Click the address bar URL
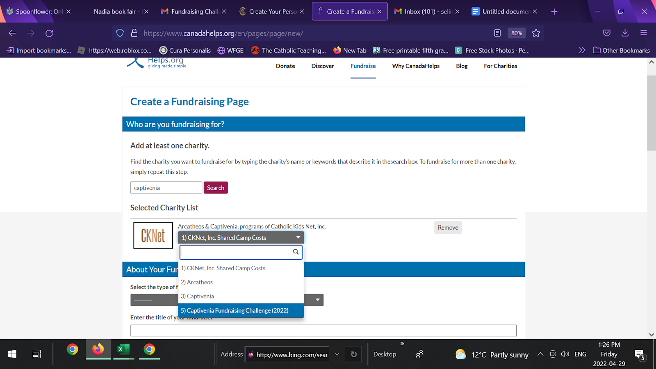Viewport: 656px width, 369px height. tap(223, 33)
